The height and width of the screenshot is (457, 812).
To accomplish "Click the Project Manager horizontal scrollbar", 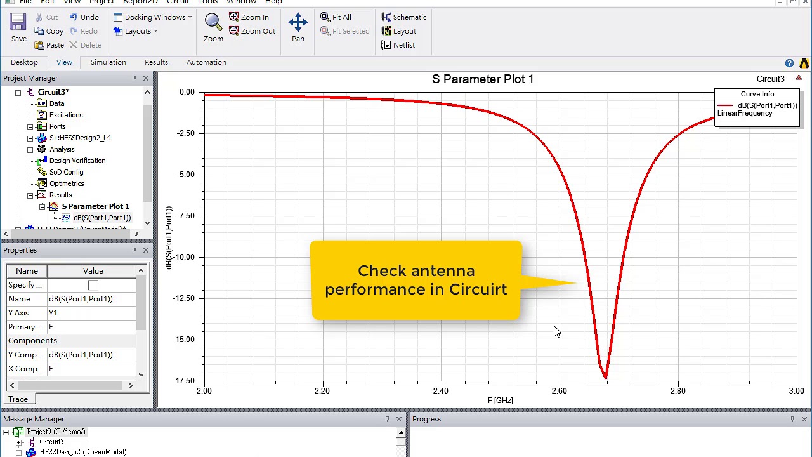I will click(x=70, y=234).
